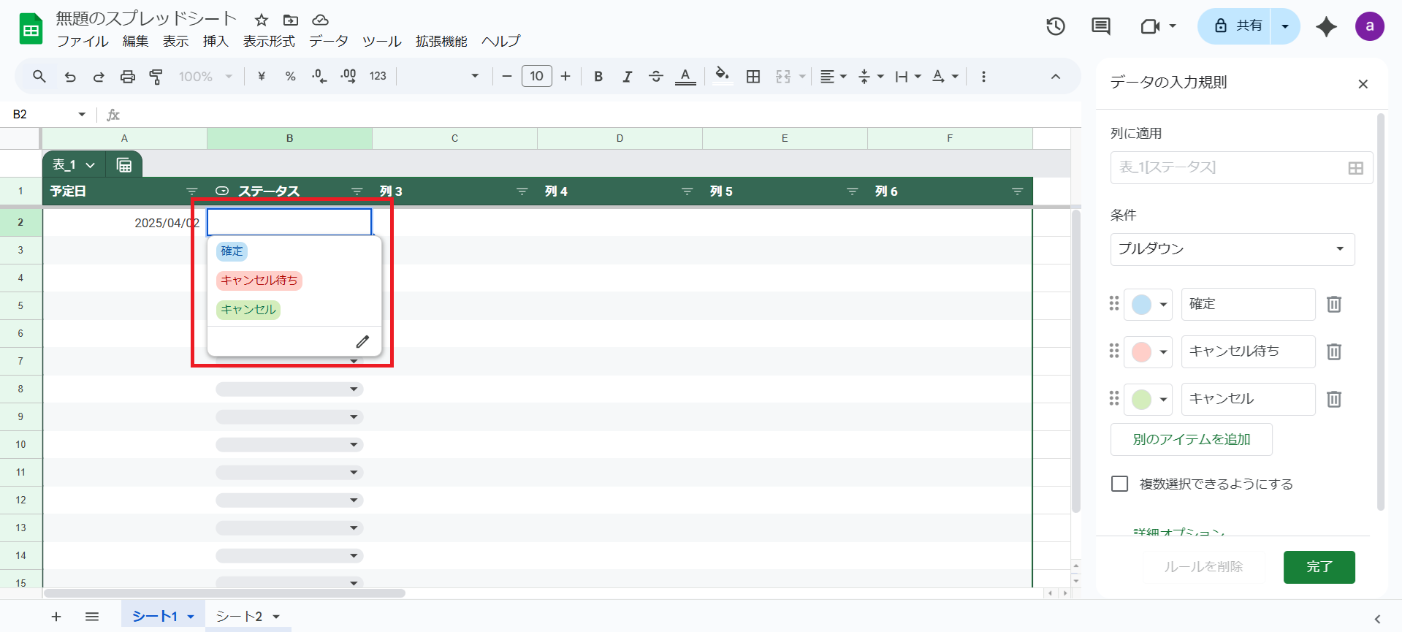
Task: Click the pencil edit icon in dropdown
Action: (x=362, y=341)
